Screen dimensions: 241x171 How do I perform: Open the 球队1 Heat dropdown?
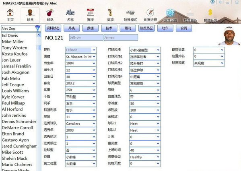145,124
